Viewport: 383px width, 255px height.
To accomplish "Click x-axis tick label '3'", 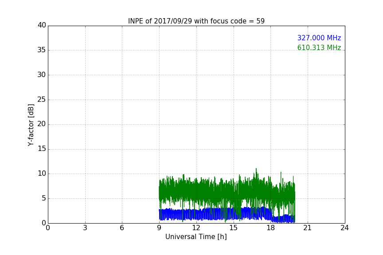I will pos(85,228).
